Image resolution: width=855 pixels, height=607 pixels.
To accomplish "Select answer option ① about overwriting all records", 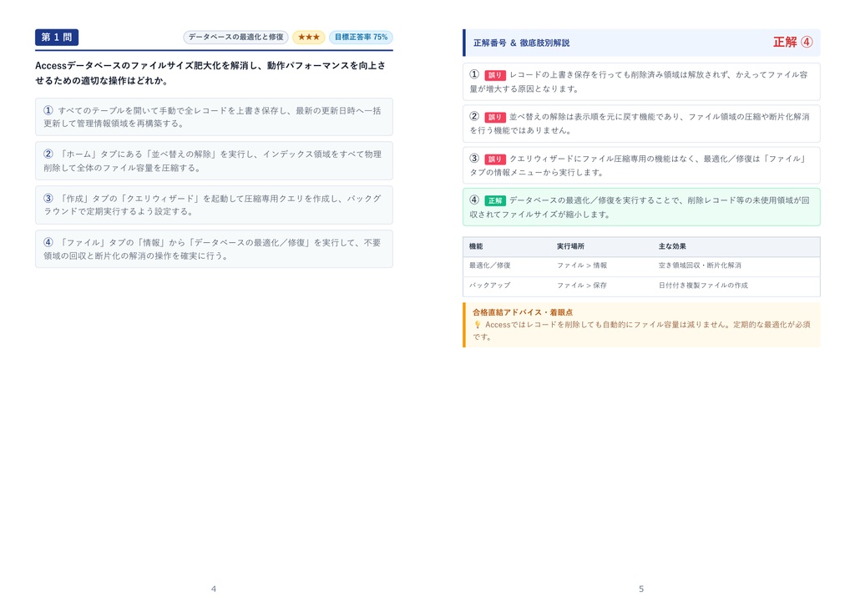I will 214,117.
